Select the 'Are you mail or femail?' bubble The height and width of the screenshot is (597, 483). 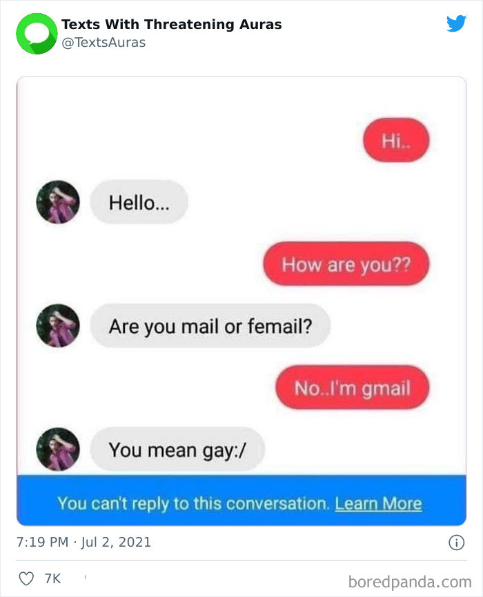(210, 326)
